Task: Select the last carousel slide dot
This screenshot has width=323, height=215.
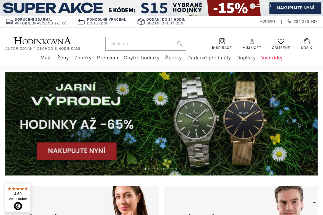Action: 176,169
